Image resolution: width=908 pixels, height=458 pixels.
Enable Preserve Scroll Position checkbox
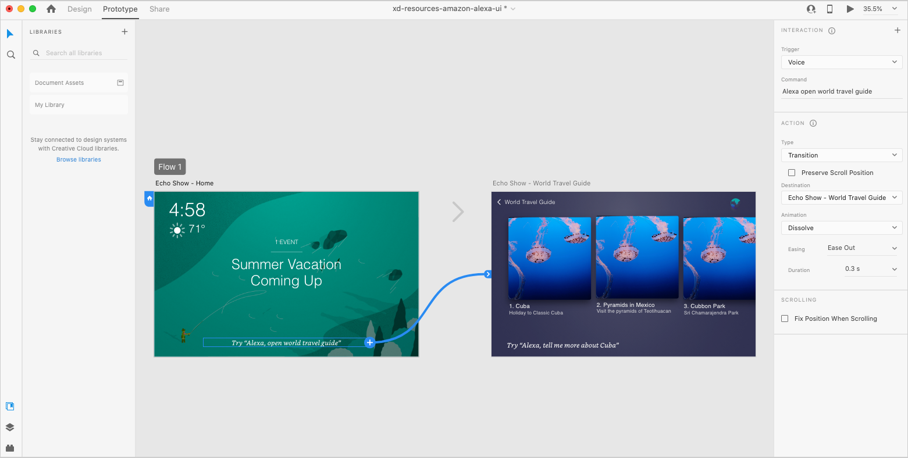[x=792, y=173]
